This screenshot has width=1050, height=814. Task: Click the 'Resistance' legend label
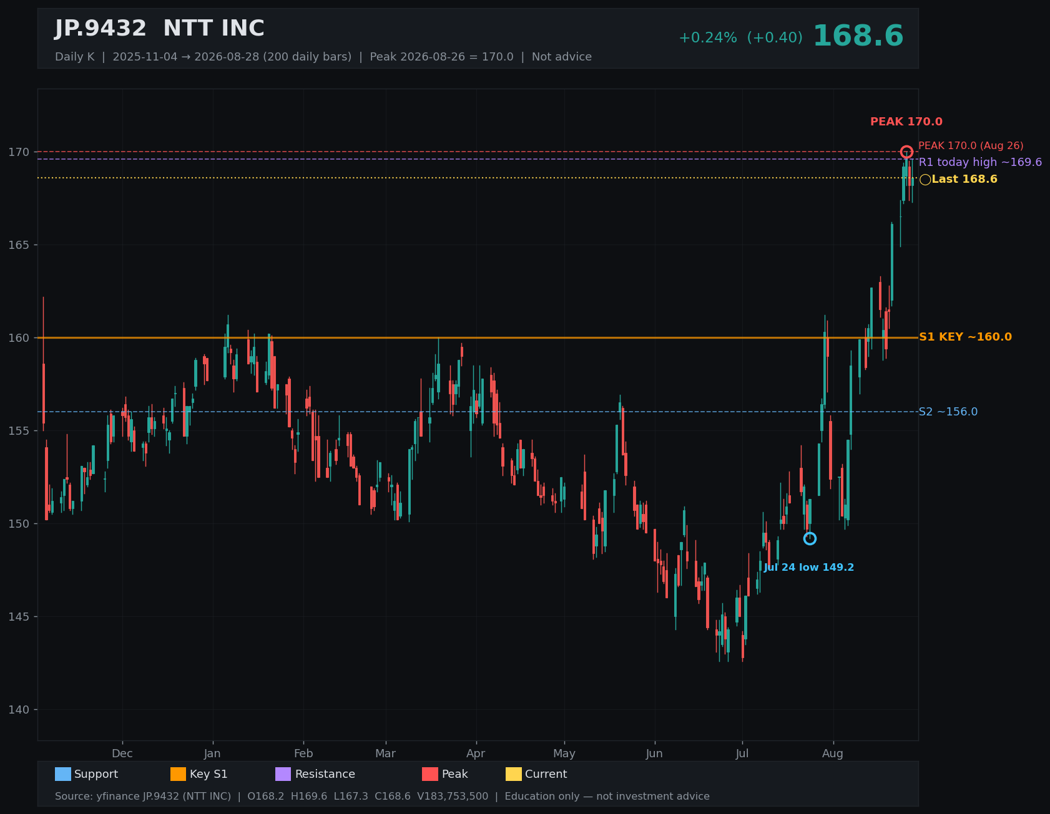(325, 774)
